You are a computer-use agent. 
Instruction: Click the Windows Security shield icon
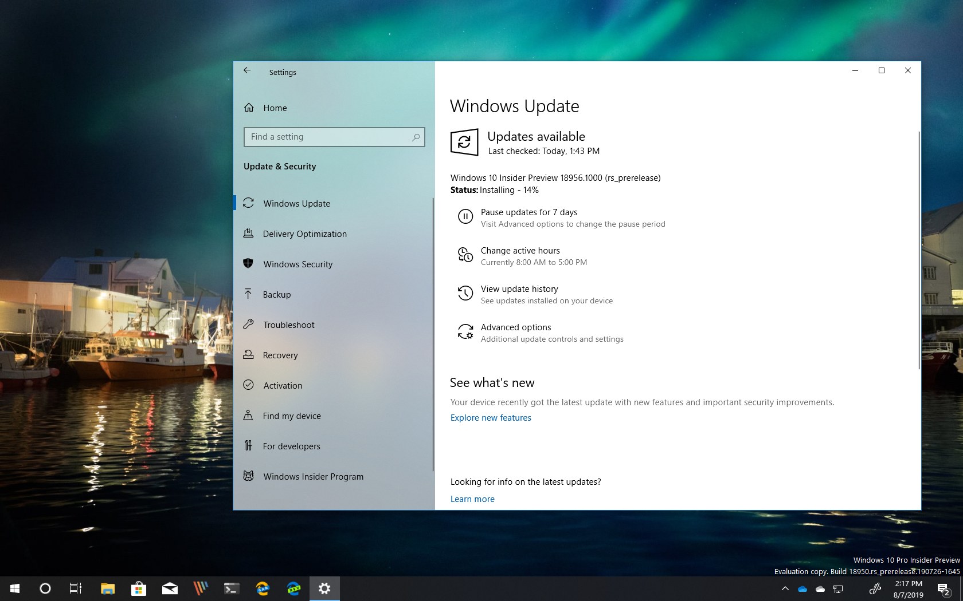tap(248, 264)
